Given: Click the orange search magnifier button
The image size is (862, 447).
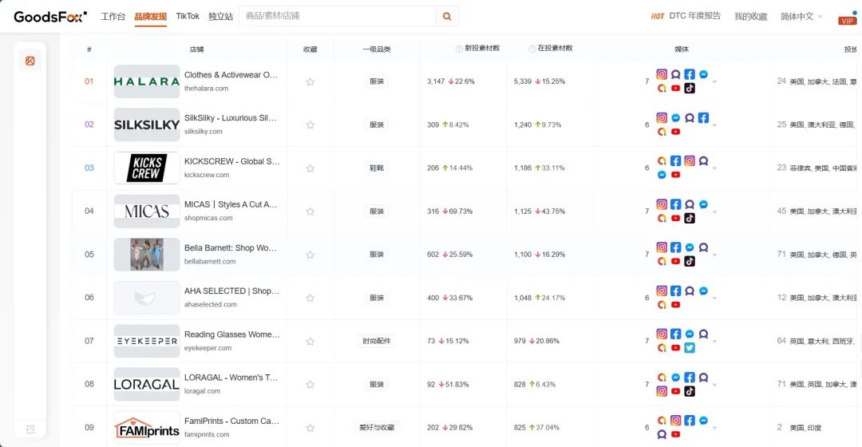Looking at the screenshot, I should (447, 17).
